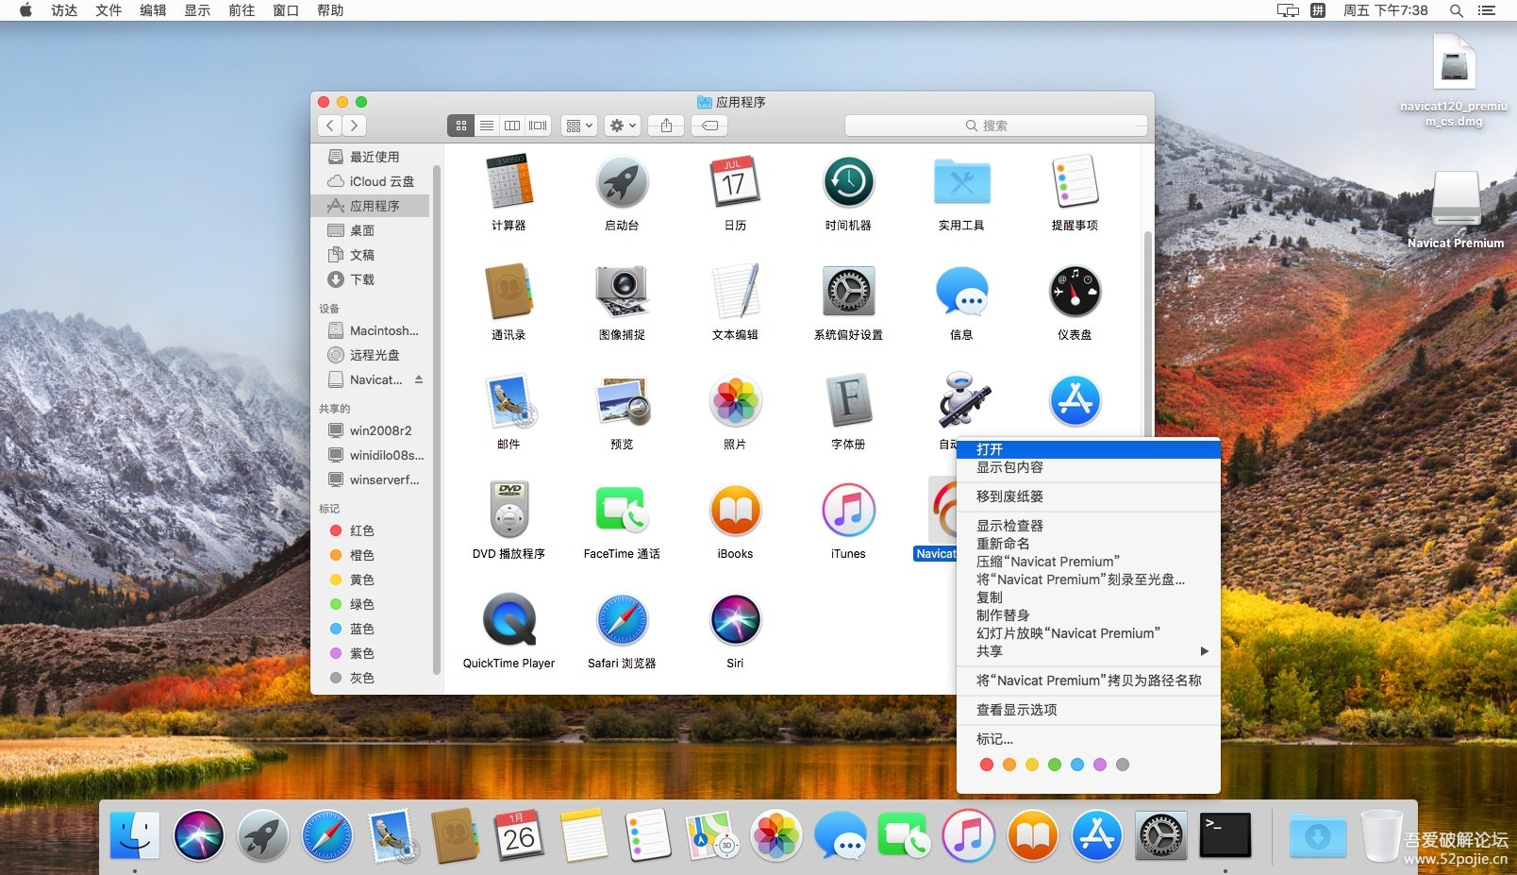The image size is (1517, 875).
Task: Open the arrange-by dropdown in Finder toolbar
Action: (579, 126)
